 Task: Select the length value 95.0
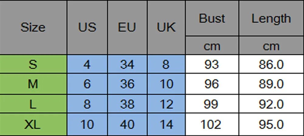click(x=272, y=124)
